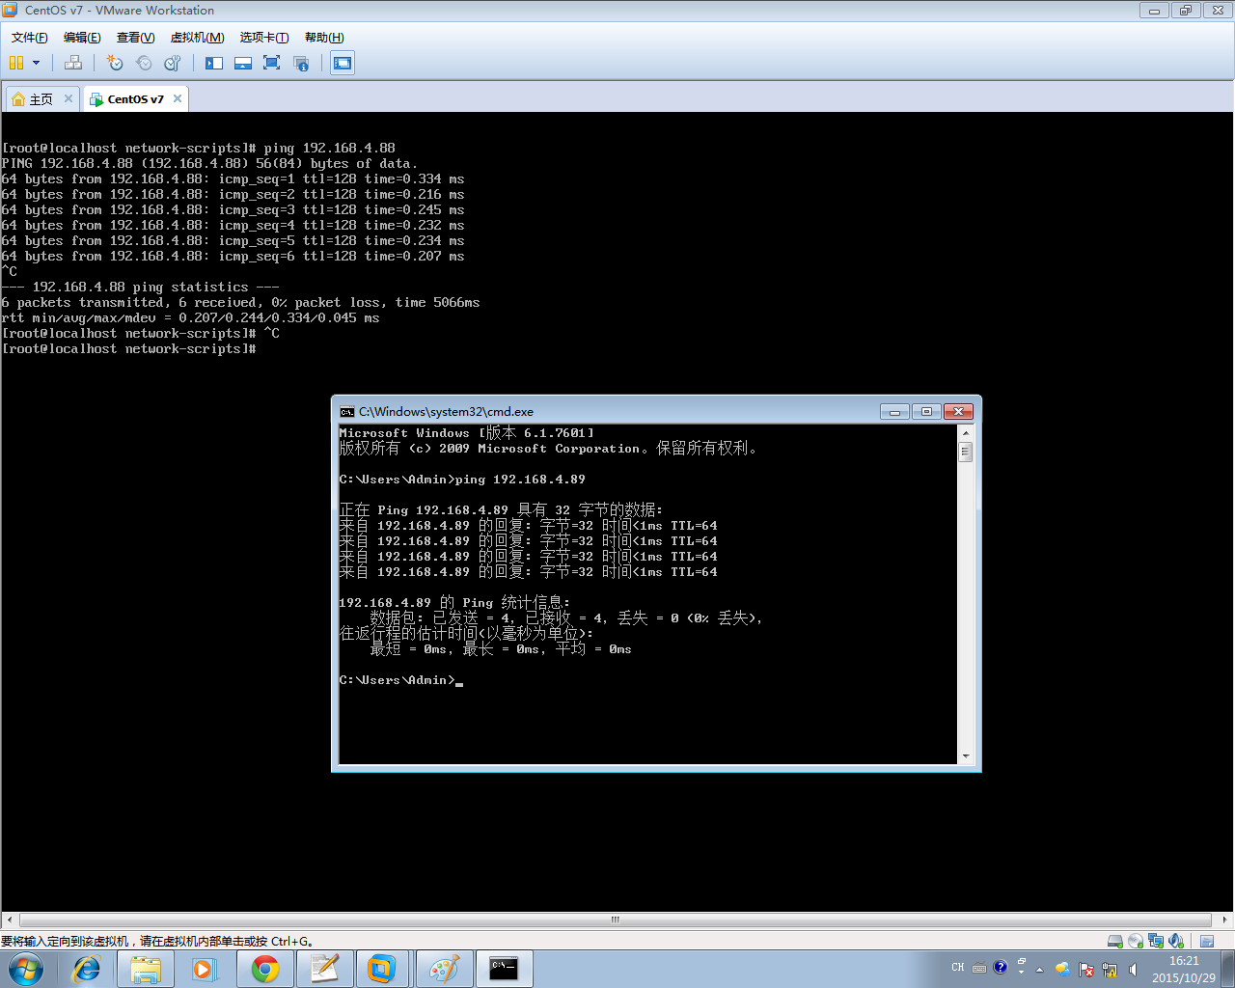
Task: Launch Google Chrome from the taskbar
Action: [x=264, y=969]
